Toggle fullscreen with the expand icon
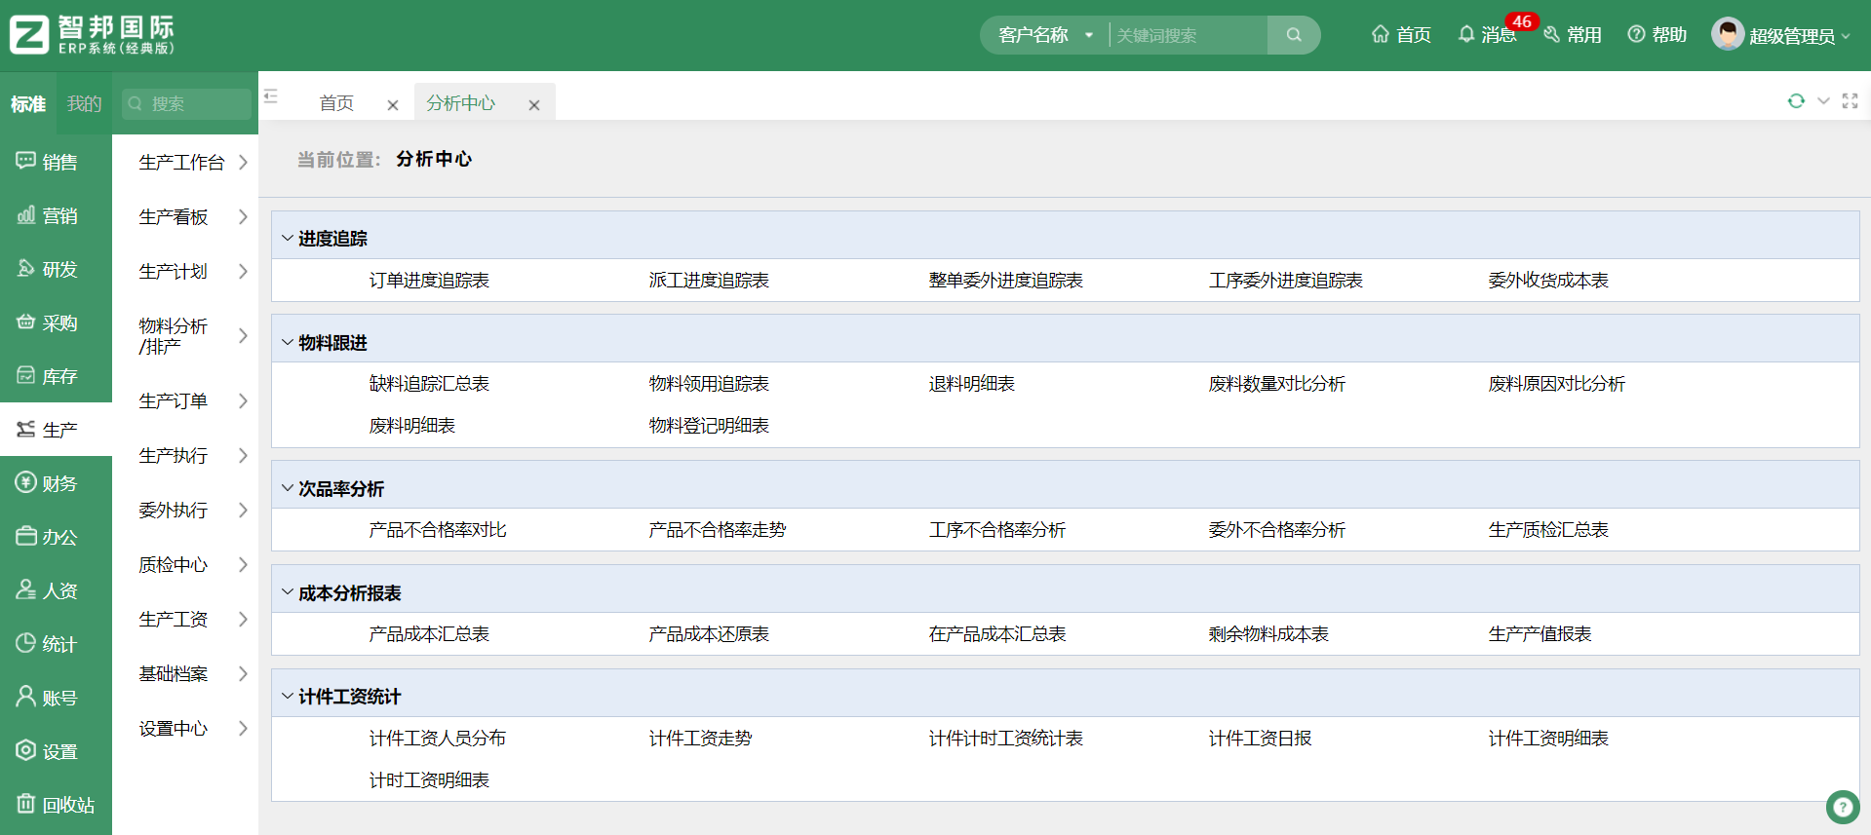The image size is (1871, 835). pyautogui.click(x=1850, y=100)
